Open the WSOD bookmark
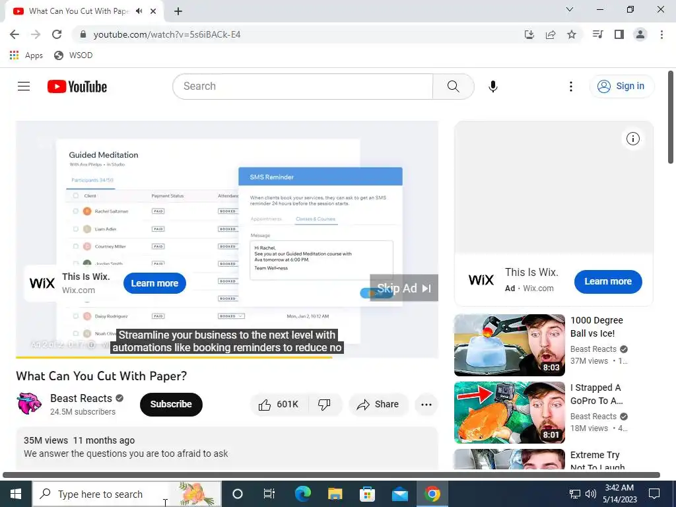Screen dimensions: 676x507 pyautogui.click(x=73, y=55)
